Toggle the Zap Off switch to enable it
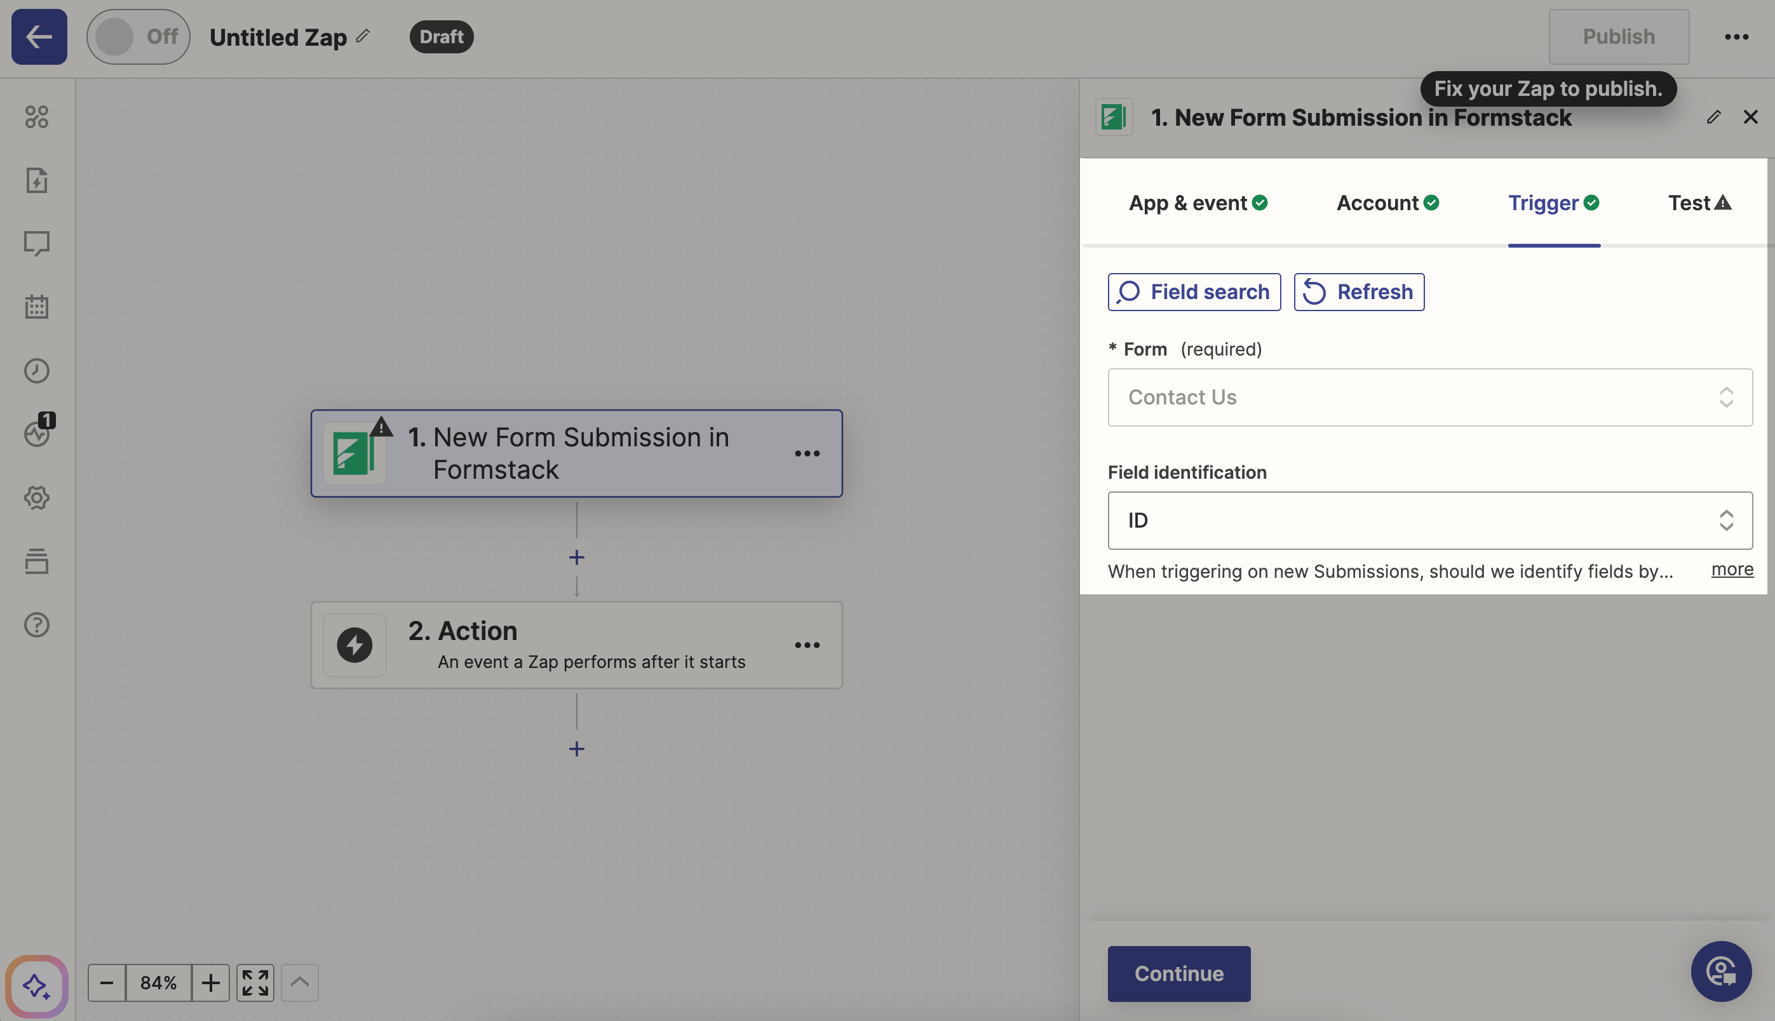 pos(137,36)
